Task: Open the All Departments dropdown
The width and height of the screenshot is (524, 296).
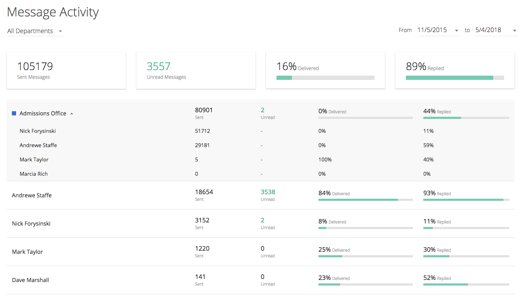Action: pos(35,31)
